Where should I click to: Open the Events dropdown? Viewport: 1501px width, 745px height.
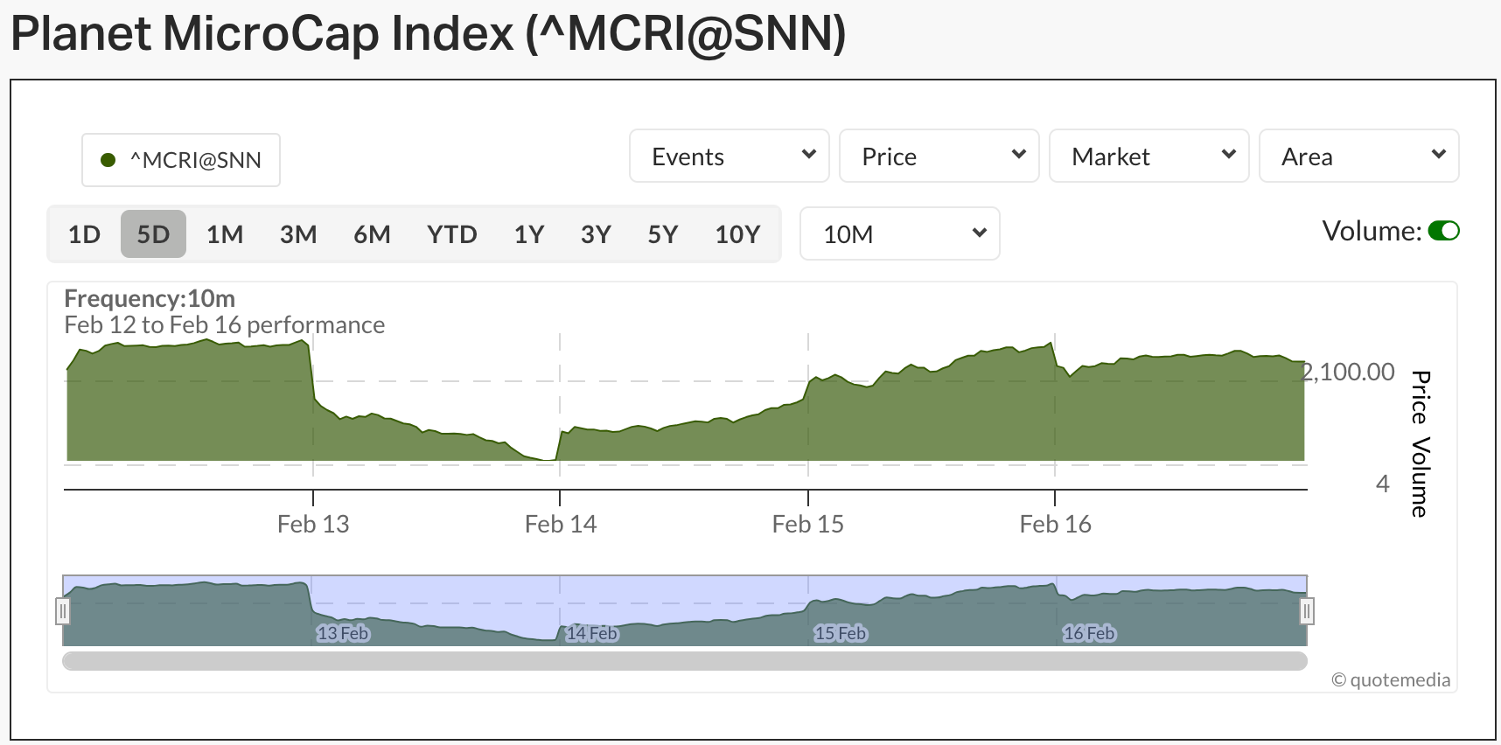click(730, 157)
